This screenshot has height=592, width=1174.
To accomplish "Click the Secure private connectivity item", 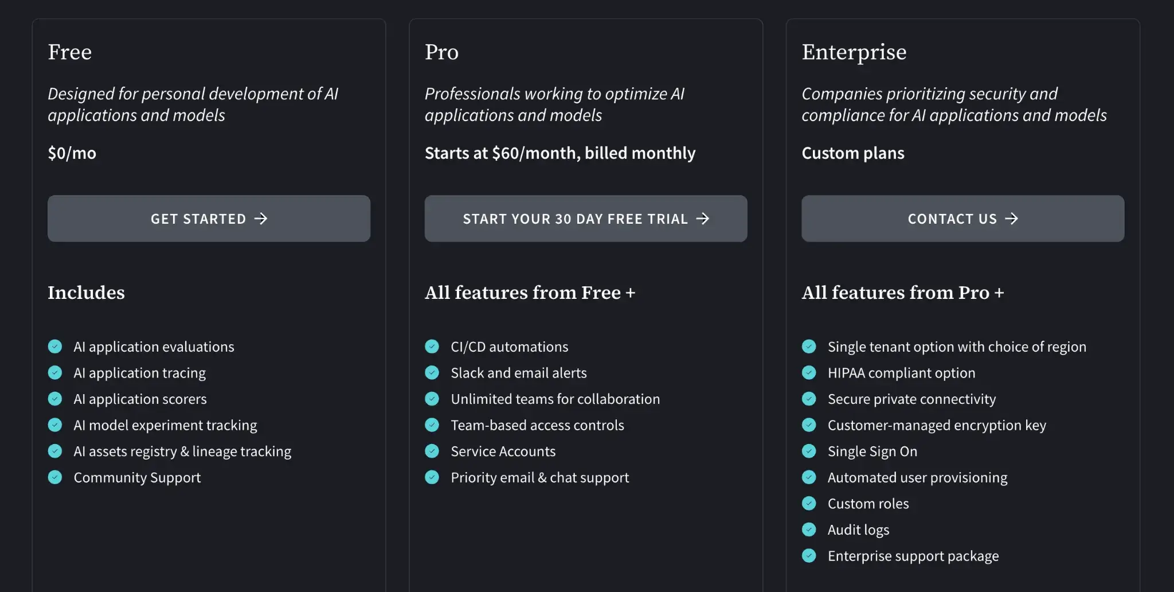I will coord(911,399).
